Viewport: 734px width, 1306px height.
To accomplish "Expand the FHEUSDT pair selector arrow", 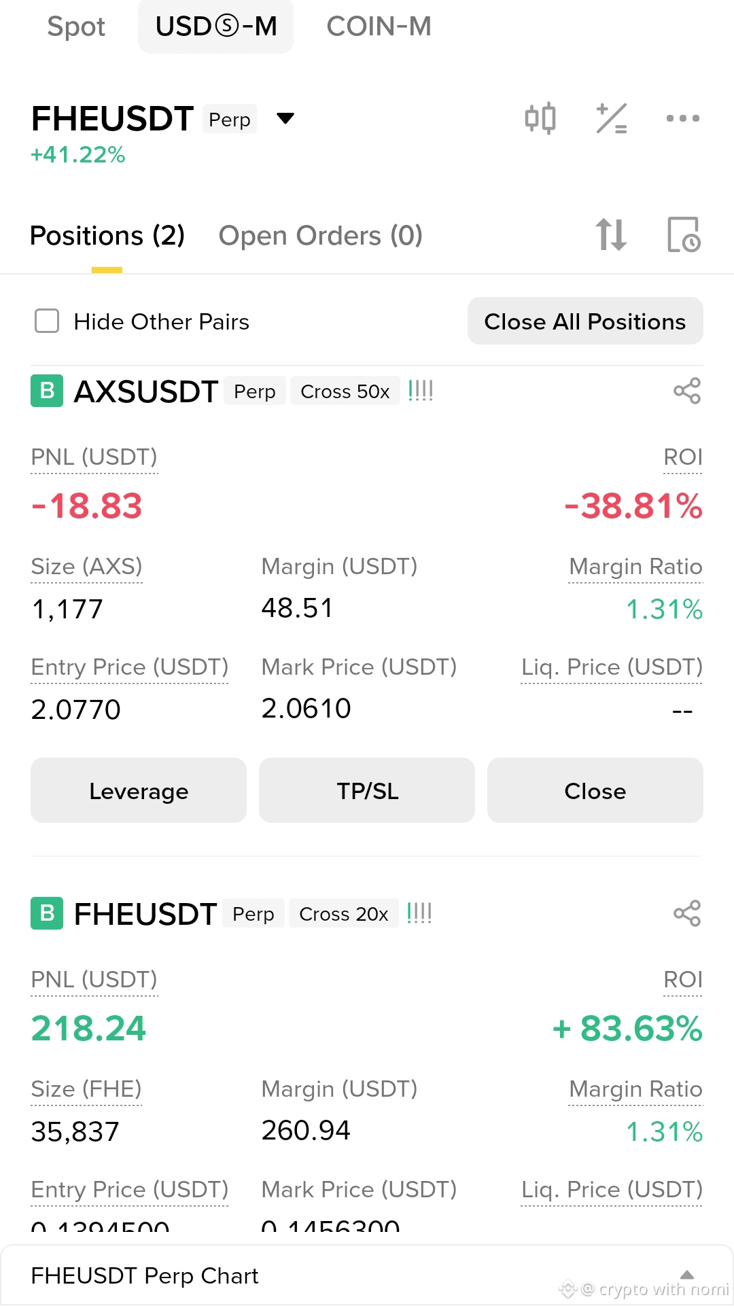I will coord(285,119).
